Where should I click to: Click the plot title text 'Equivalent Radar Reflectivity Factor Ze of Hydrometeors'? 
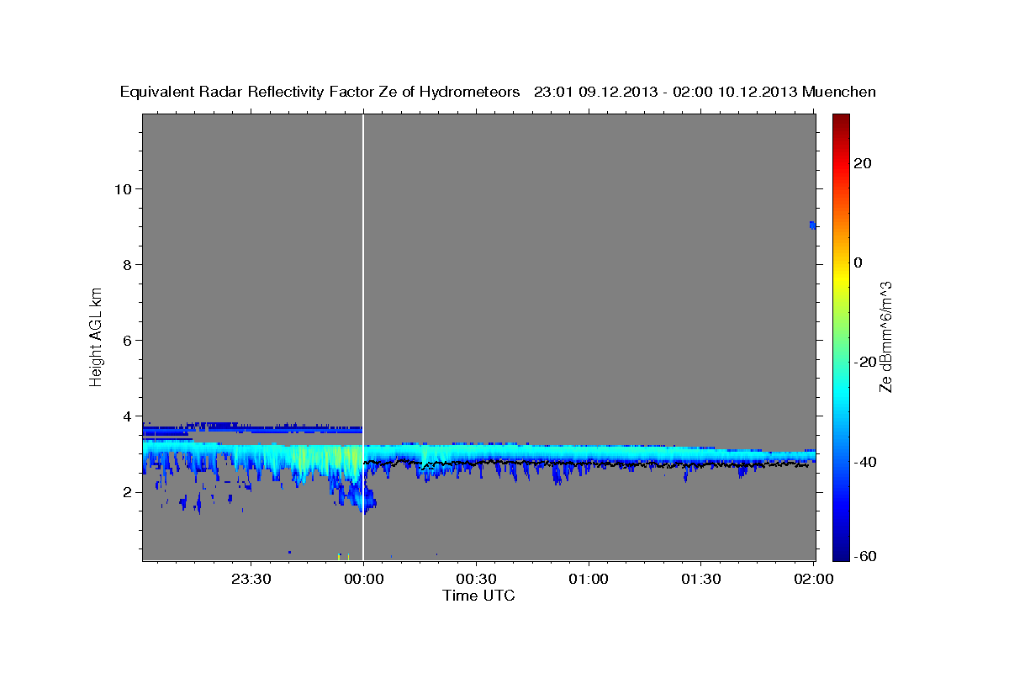click(x=320, y=92)
